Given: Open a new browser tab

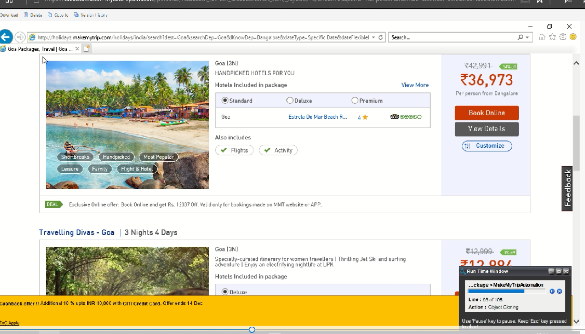Looking at the screenshot, I should (x=87, y=49).
